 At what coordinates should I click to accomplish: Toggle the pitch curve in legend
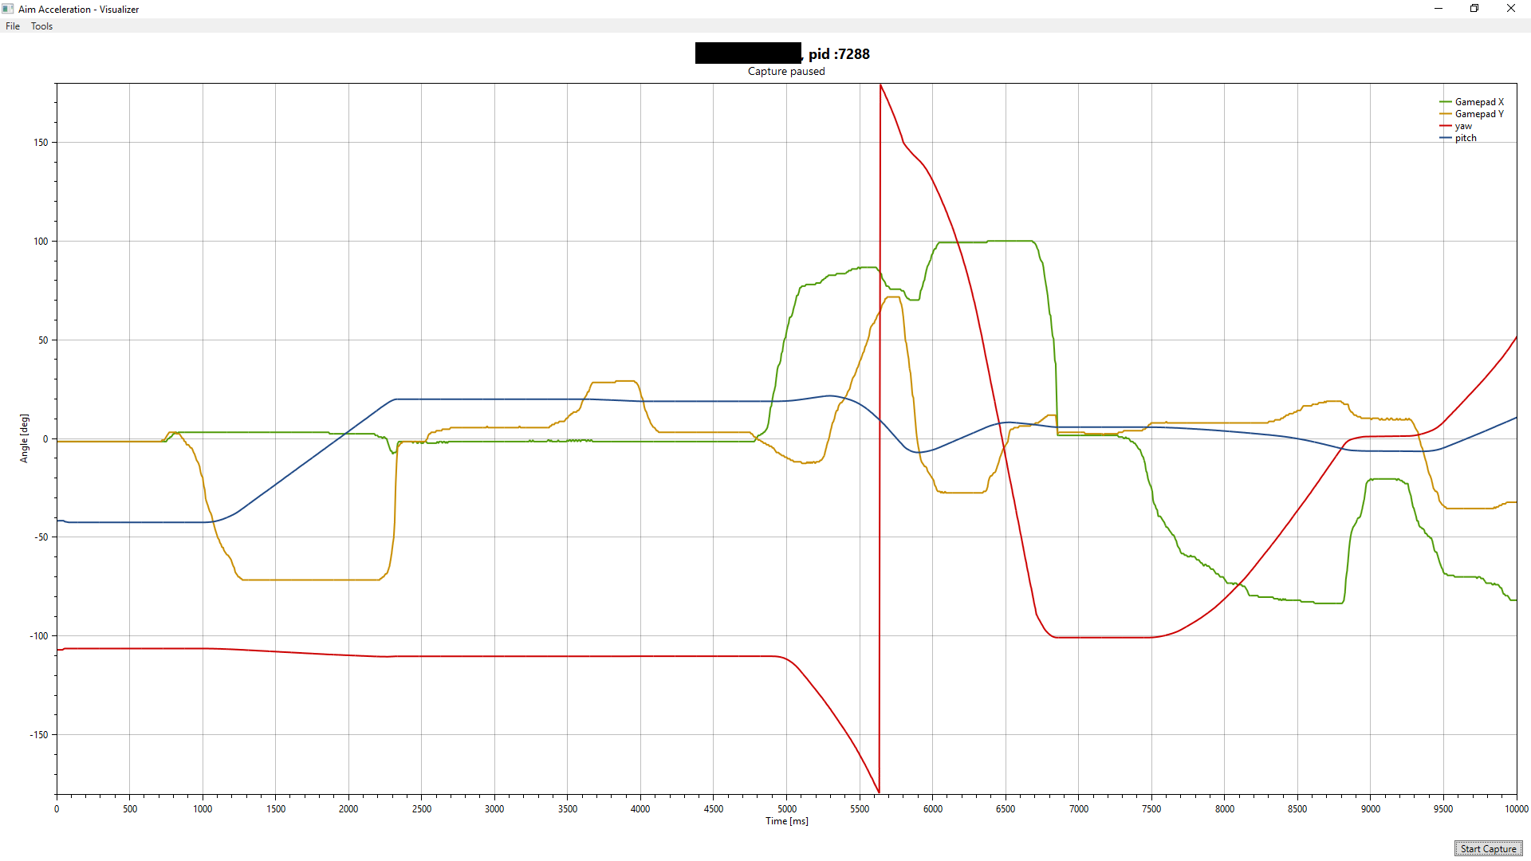coord(1467,137)
